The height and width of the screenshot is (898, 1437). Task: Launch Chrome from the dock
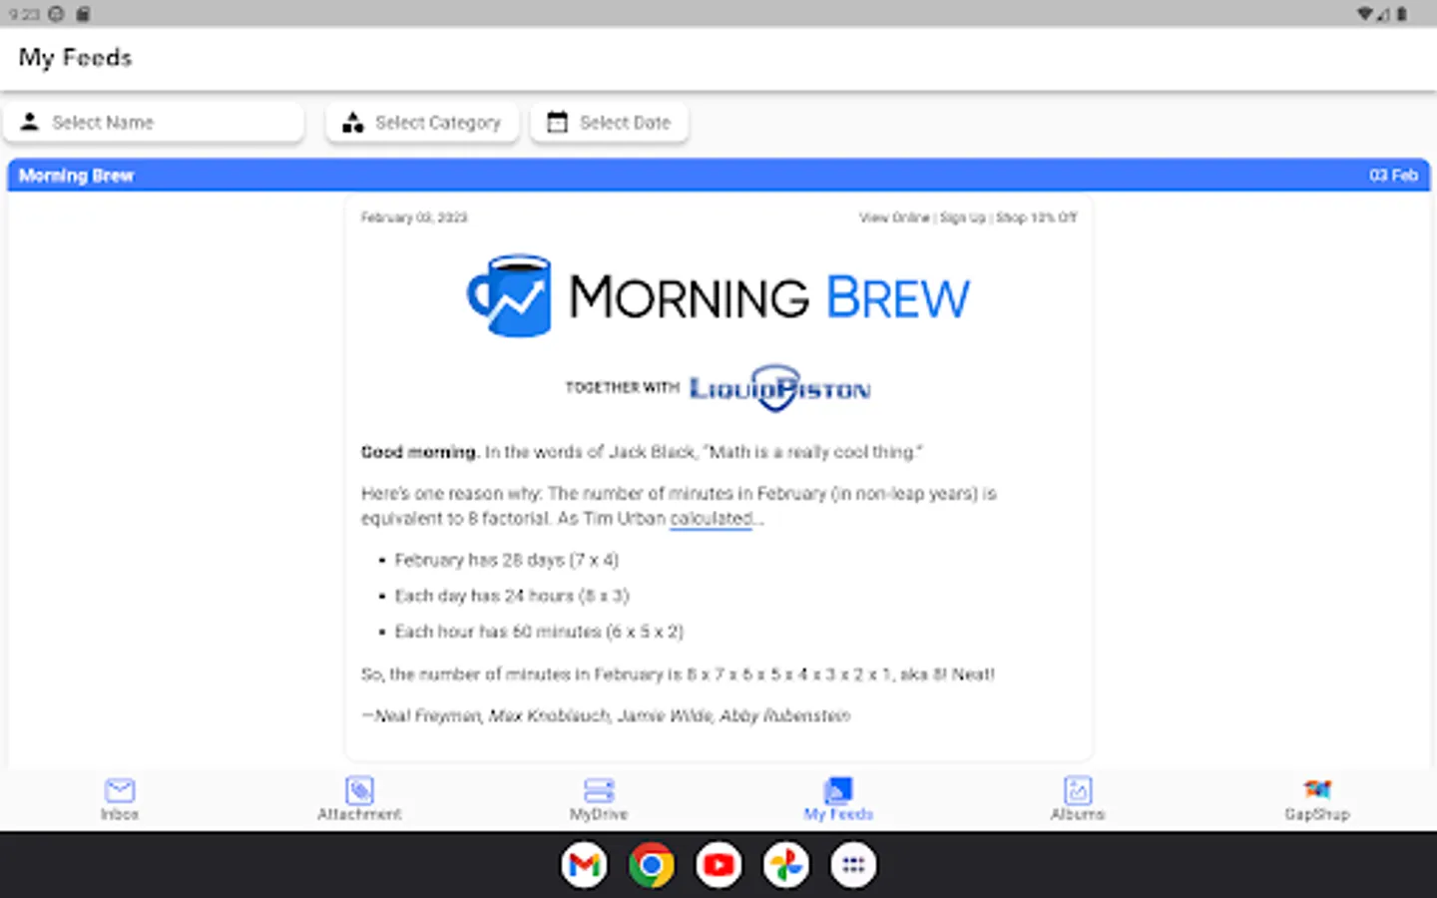tap(652, 865)
